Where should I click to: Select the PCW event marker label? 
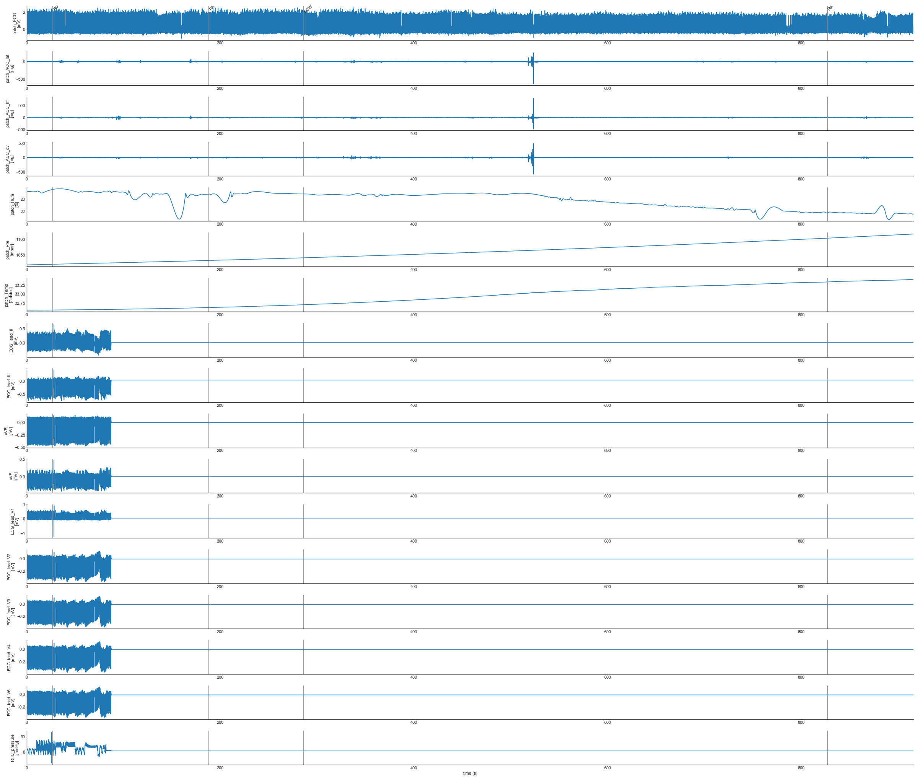click(x=308, y=8)
